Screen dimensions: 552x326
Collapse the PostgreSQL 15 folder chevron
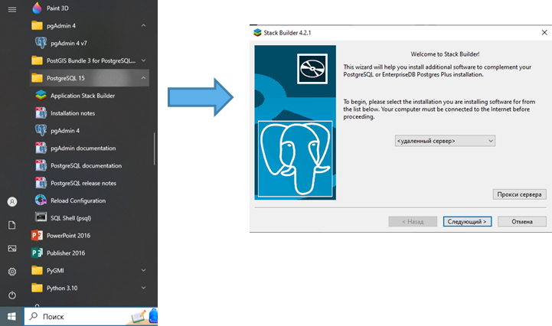click(x=143, y=78)
